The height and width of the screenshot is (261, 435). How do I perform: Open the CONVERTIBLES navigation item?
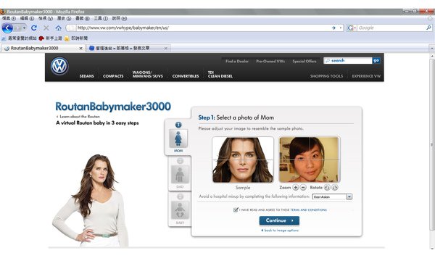click(x=186, y=76)
